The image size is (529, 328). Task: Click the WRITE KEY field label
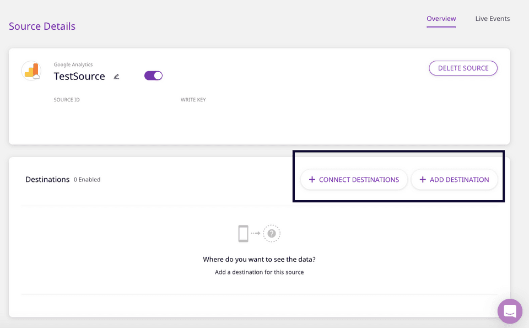(x=193, y=100)
